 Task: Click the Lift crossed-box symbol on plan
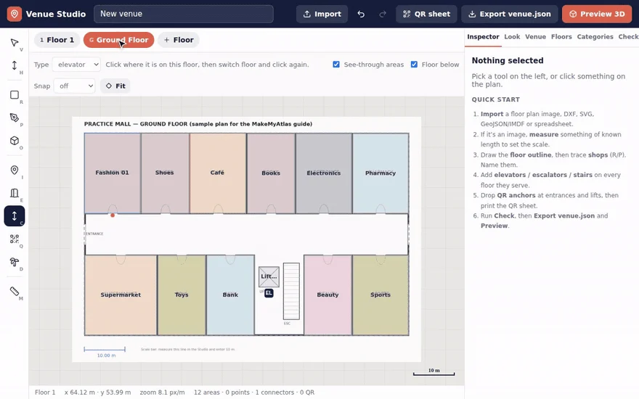coord(269,276)
